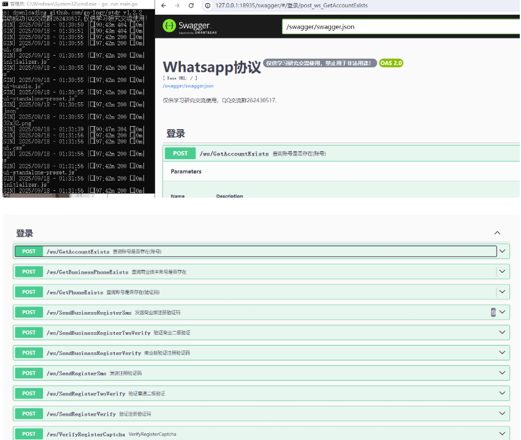This screenshot has width=521, height=440.
Task: Open the SendRegisterSms row's chevron
Action: pos(503,373)
